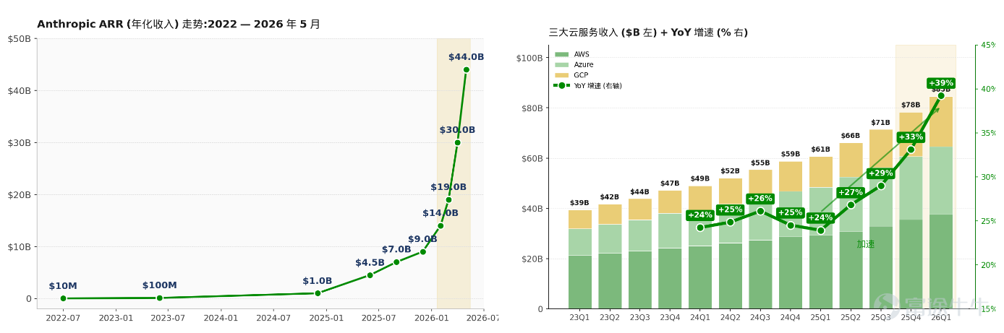The image size is (1004, 333).
Task: Click the $66B bar total label
Action: [x=851, y=136]
